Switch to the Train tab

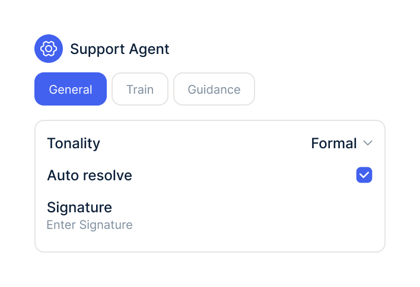(140, 89)
